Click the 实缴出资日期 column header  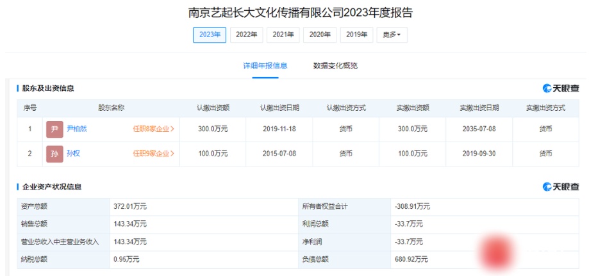pyautogui.click(x=479, y=108)
